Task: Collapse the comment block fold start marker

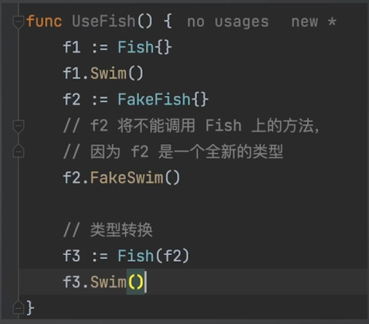Action: [18, 127]
